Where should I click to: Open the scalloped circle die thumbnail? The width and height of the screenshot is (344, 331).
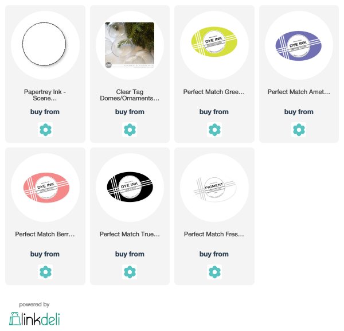tap(45, 44)
